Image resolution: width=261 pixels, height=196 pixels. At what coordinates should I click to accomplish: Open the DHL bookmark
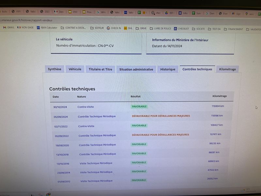128,28
